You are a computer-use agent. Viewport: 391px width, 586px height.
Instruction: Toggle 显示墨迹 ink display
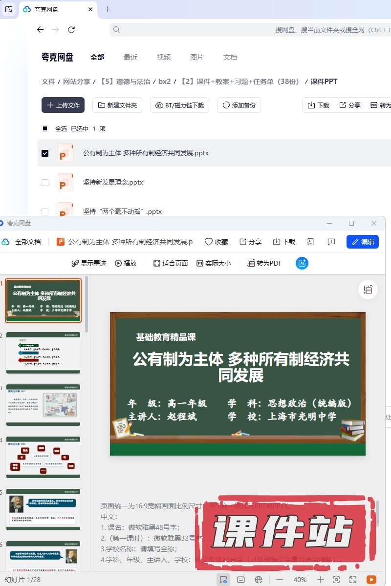coord(88,263)
